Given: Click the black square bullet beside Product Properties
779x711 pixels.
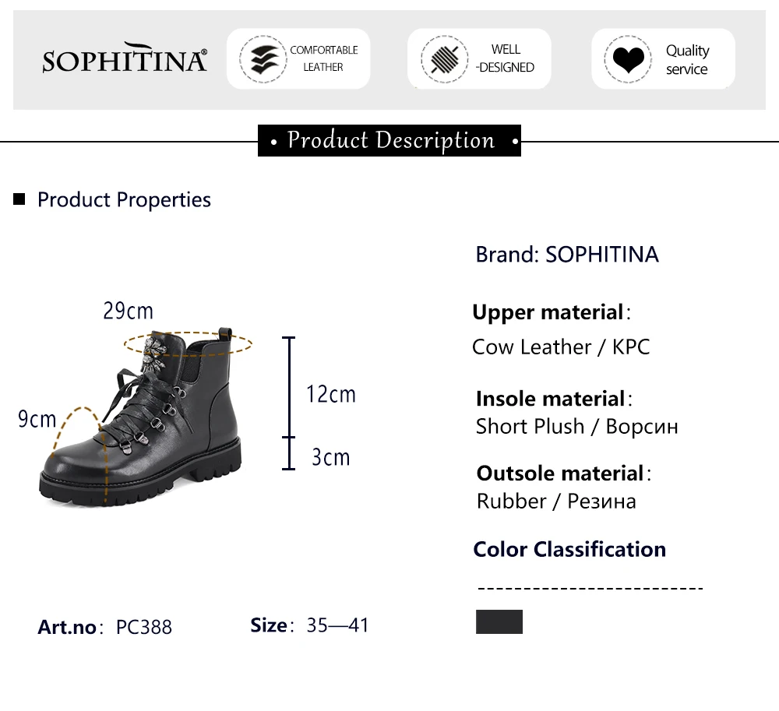Looking at the screenshot, I should pos(19,199).
